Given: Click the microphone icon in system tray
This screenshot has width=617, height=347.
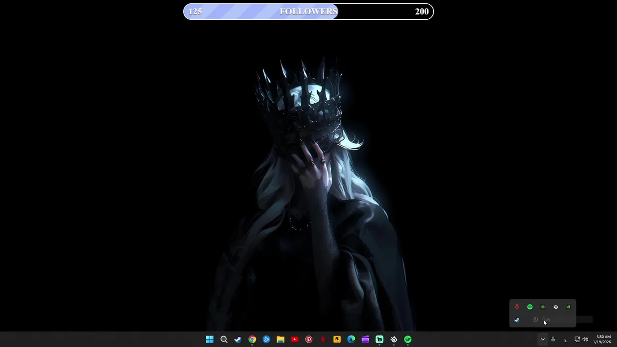Looking at the screenshot, I should [553, 339].
